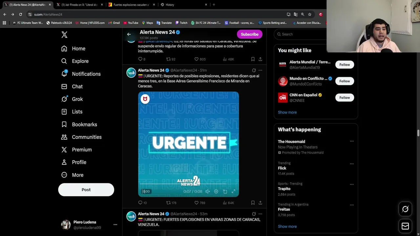Open a new browser tab

[214, 5]
